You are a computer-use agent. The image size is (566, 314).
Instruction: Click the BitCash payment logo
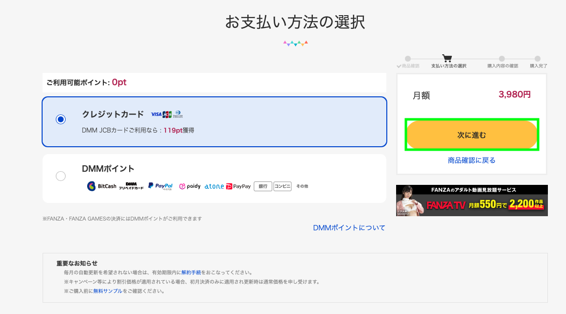102,186
